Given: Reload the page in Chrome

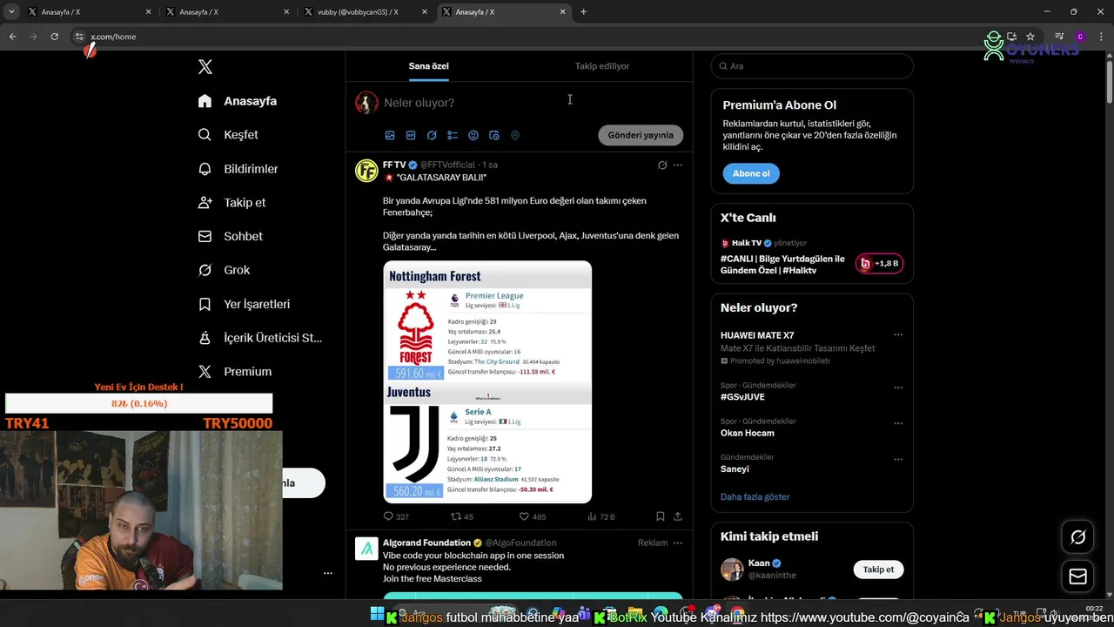Looking at the screenshot, I should [54, 37].
